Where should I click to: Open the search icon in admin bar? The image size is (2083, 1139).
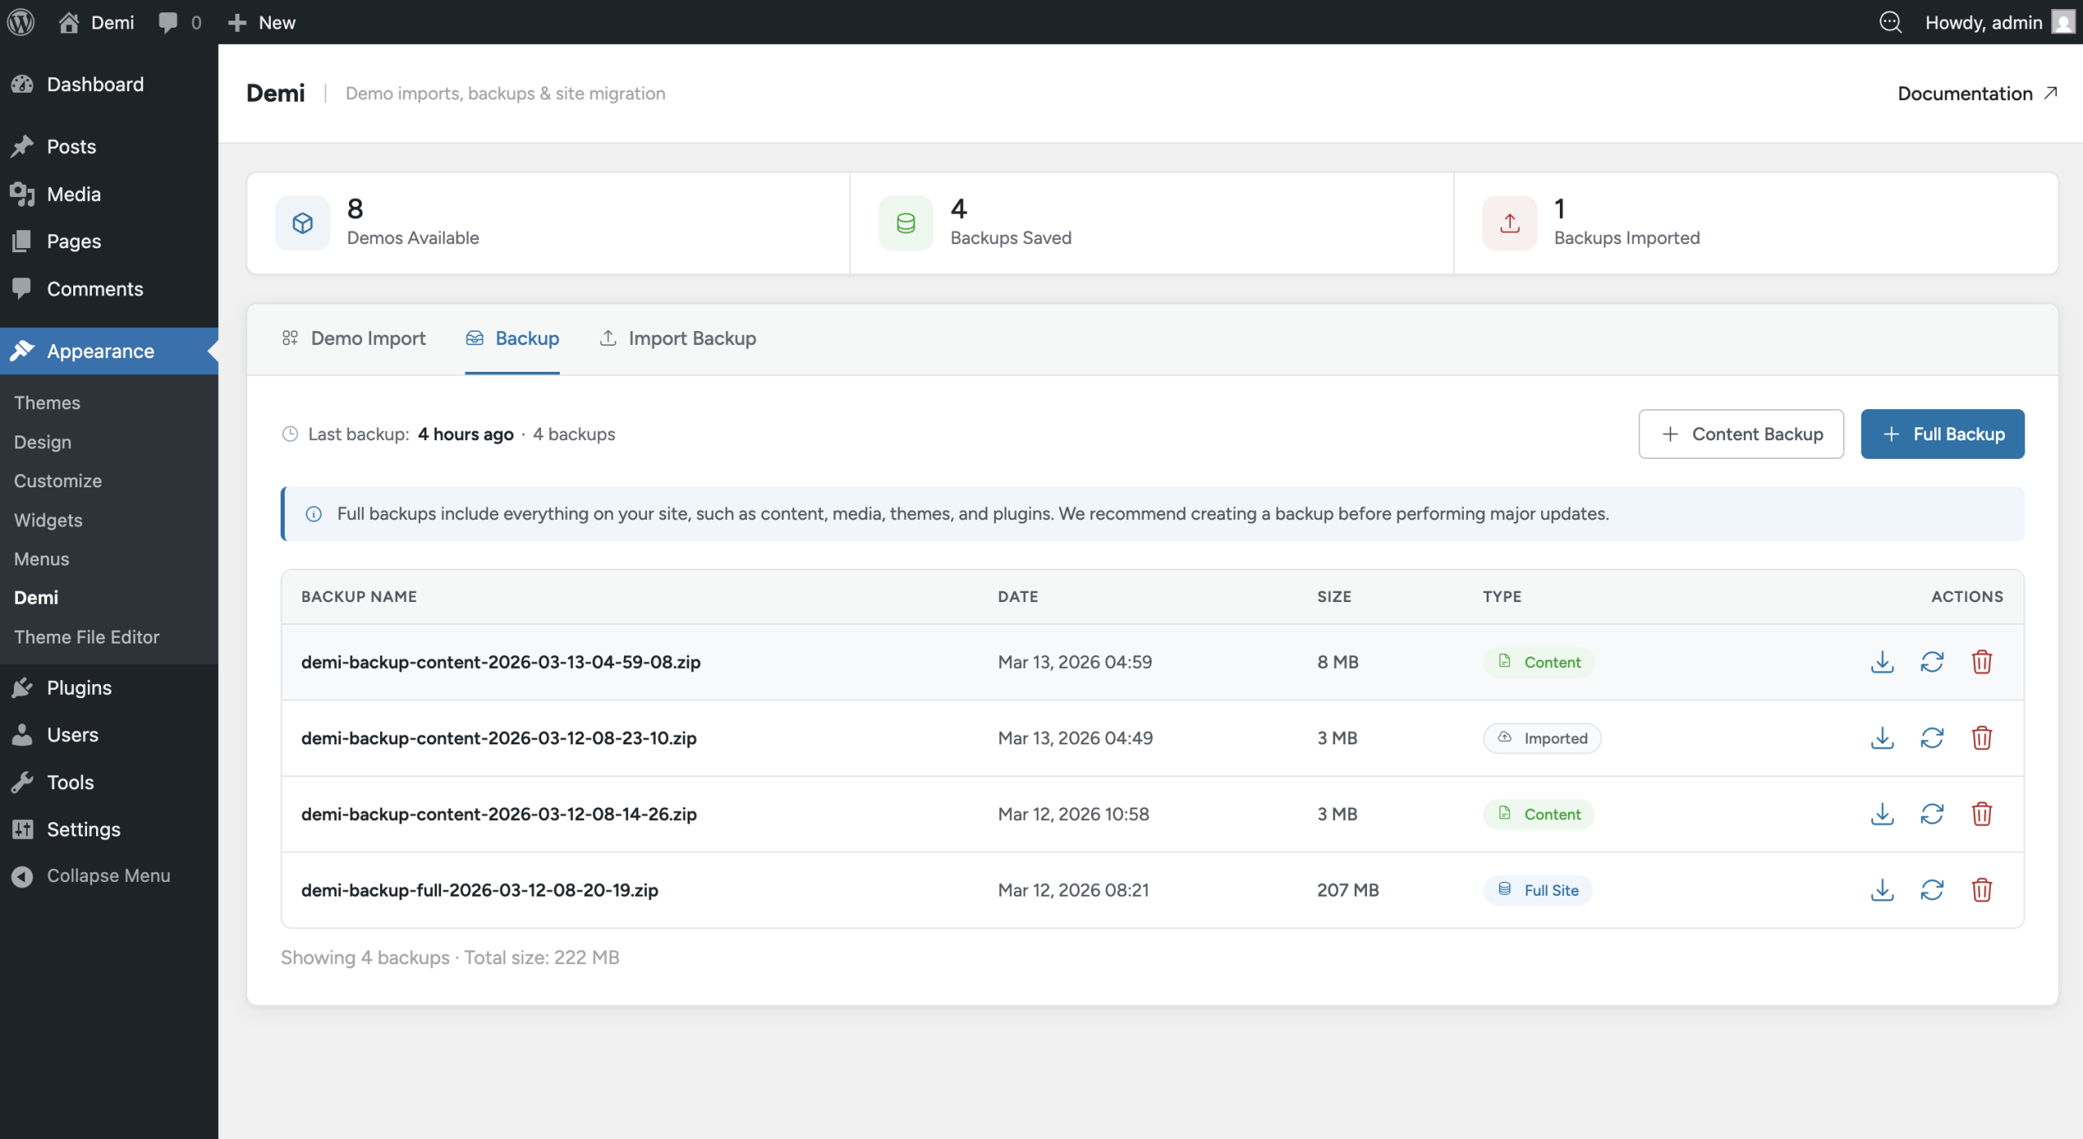[x=1890, y=22]
